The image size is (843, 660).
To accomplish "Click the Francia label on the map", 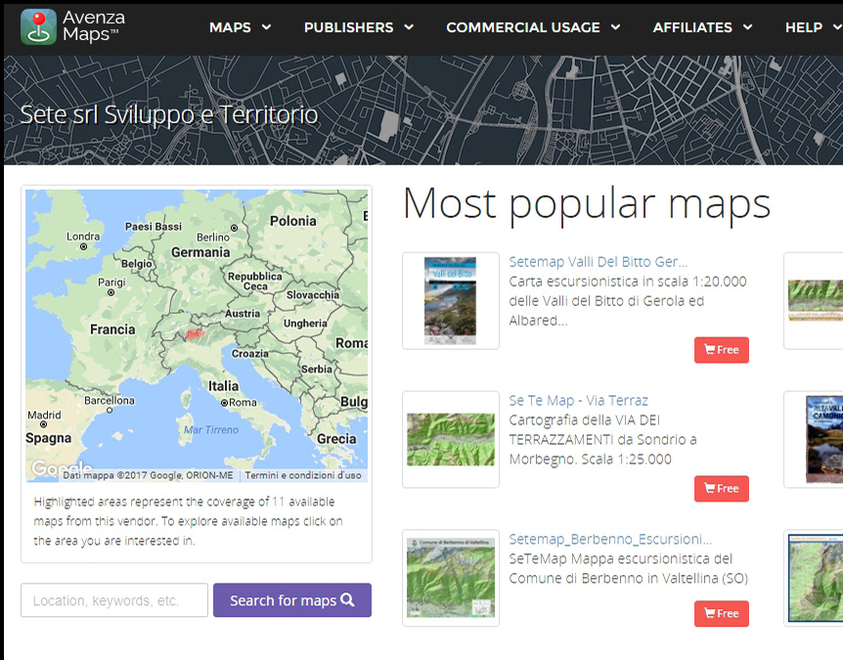I will coord(112,329).
